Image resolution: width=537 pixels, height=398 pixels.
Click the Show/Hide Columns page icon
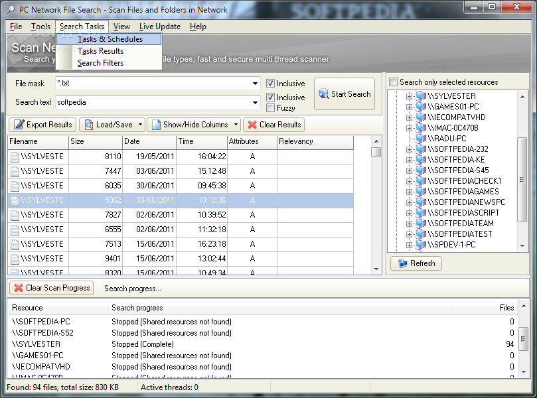click(156, 125)
